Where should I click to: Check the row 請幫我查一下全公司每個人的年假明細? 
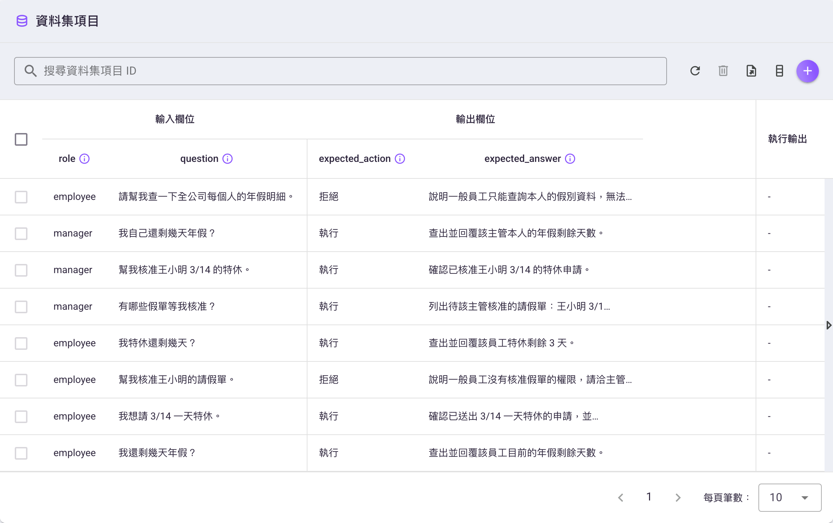click(x=21, y=197)
